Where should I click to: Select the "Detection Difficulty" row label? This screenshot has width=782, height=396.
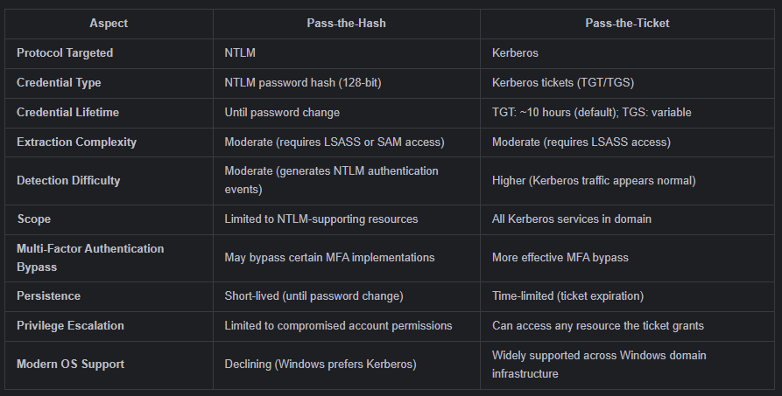click(68, 181)
